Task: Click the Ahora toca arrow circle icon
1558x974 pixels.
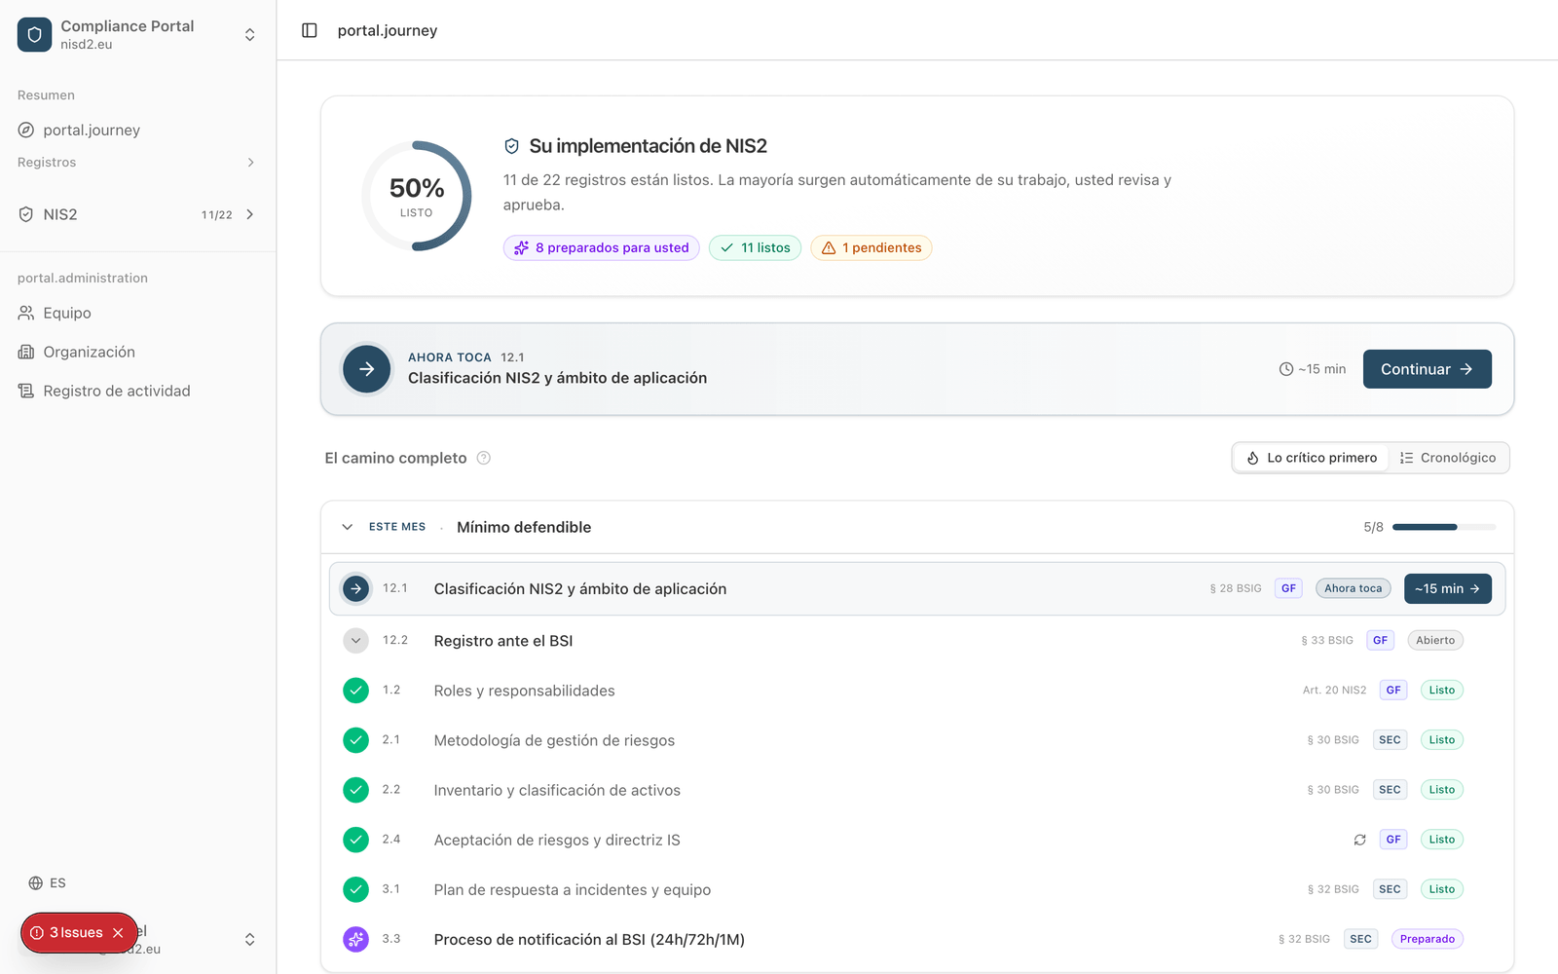Action: [367, 369]
